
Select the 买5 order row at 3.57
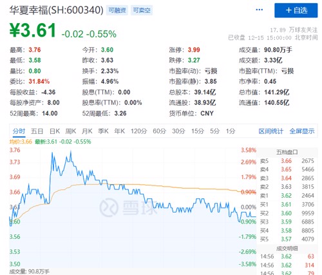pyautogui.click(x=287, y=239)
